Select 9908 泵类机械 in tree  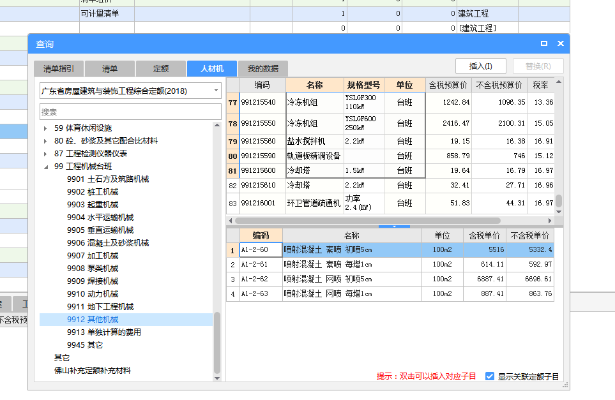(x=93, y=269)
